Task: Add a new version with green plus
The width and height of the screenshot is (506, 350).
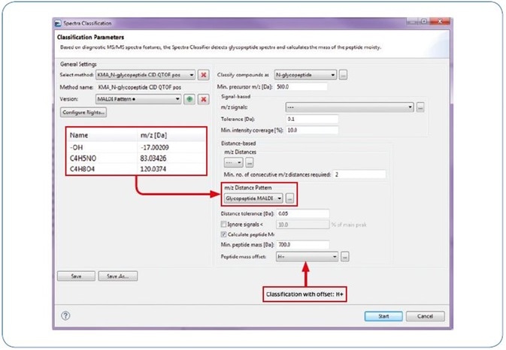Action: (x=189, y=99)
